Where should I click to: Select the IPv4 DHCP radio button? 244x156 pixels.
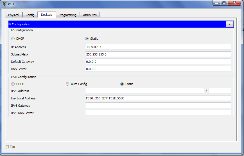13,39
